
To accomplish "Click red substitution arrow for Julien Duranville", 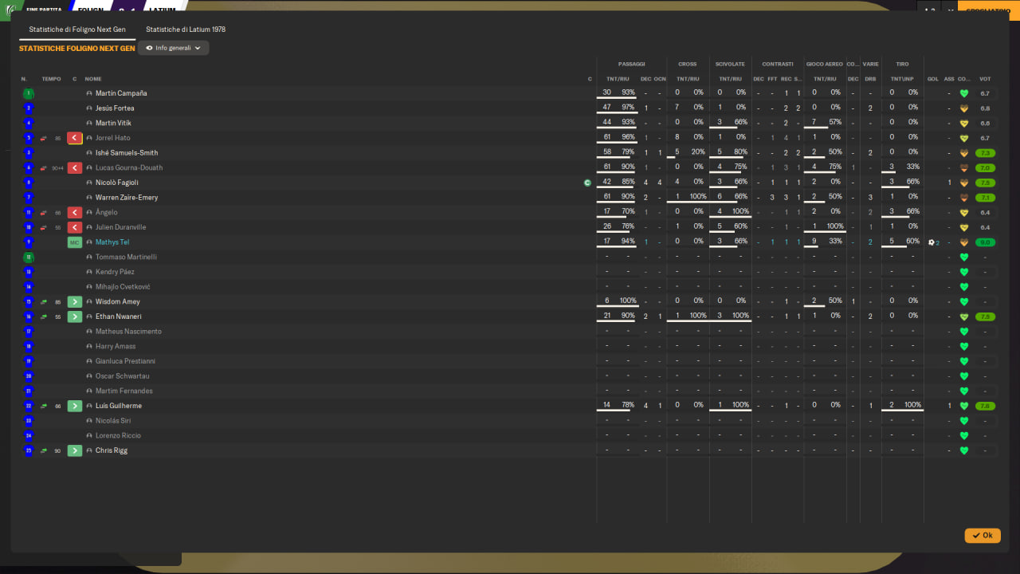I will pos(75,227).
